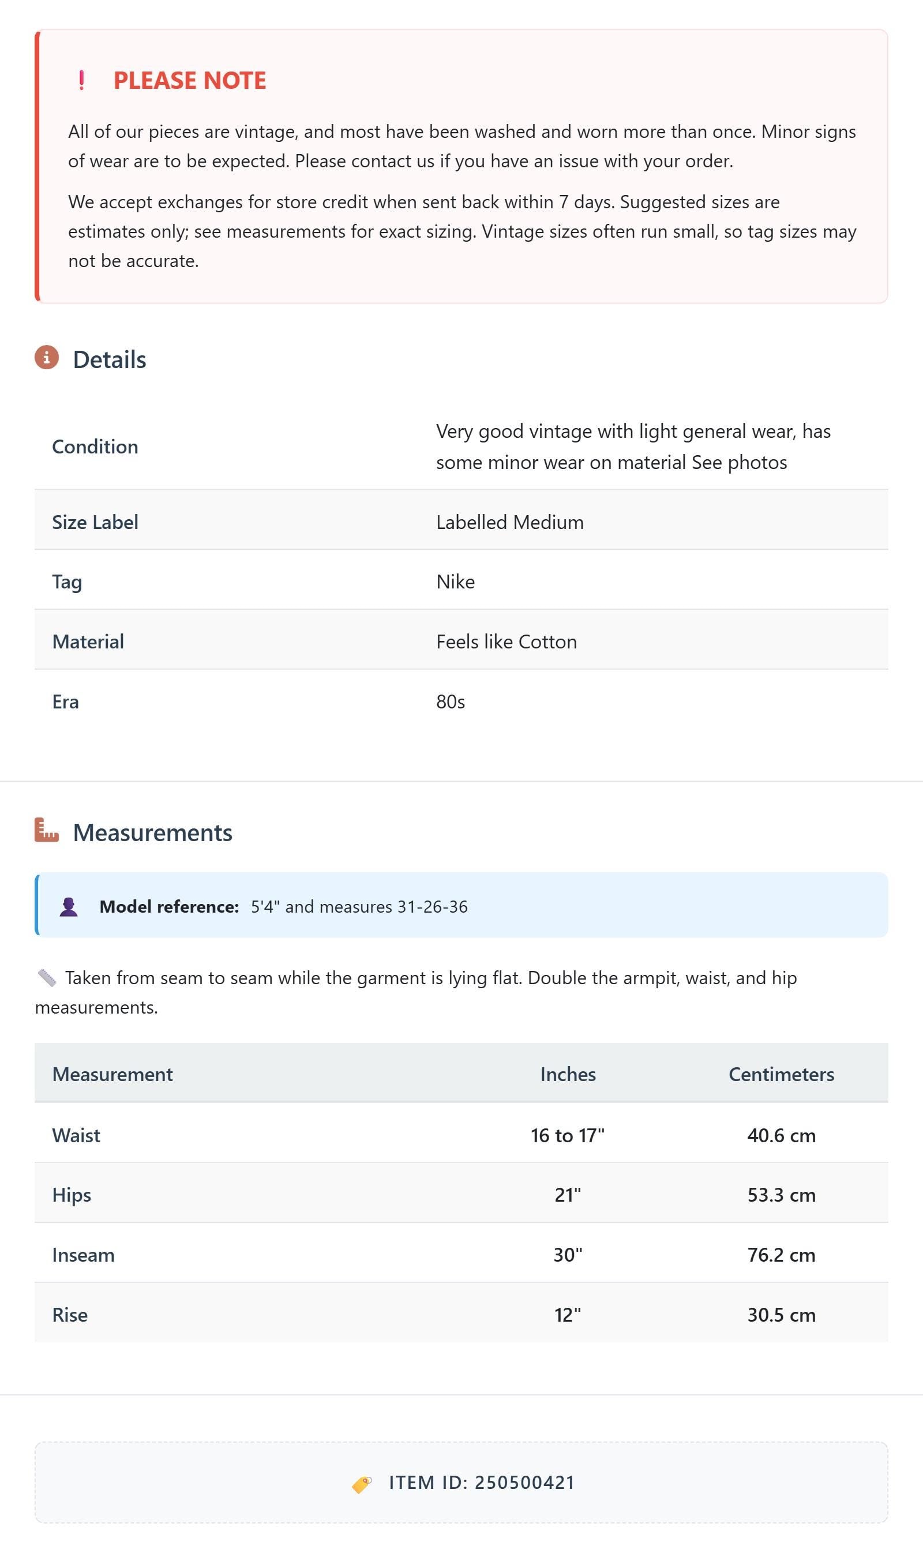Image resolution: width=923 pixels, height=1553 pixels.
Task: Select the PLEASE NOTE heading
Action: point(190,80)
